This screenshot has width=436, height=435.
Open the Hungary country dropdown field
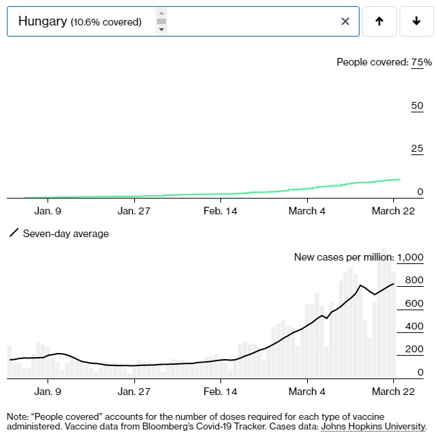point(83,21)
